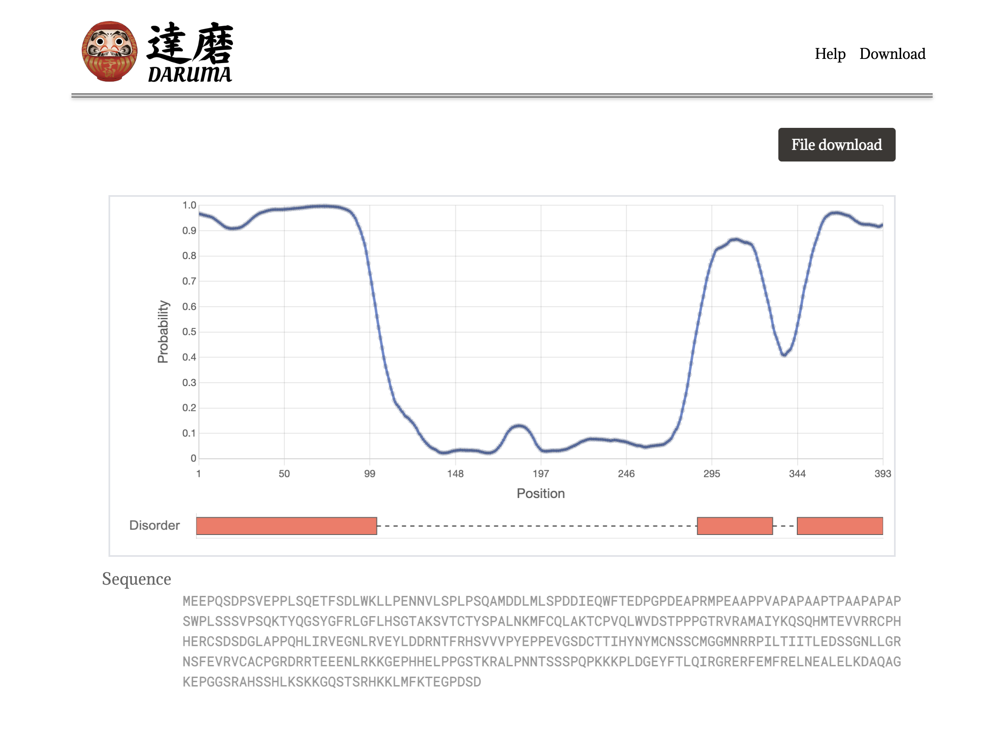Image resolution: width=1005 pixels, height=736 pixels.
Task: Click the middle disorder region bar
Action: pyautogui.click(x=734, y=526)
